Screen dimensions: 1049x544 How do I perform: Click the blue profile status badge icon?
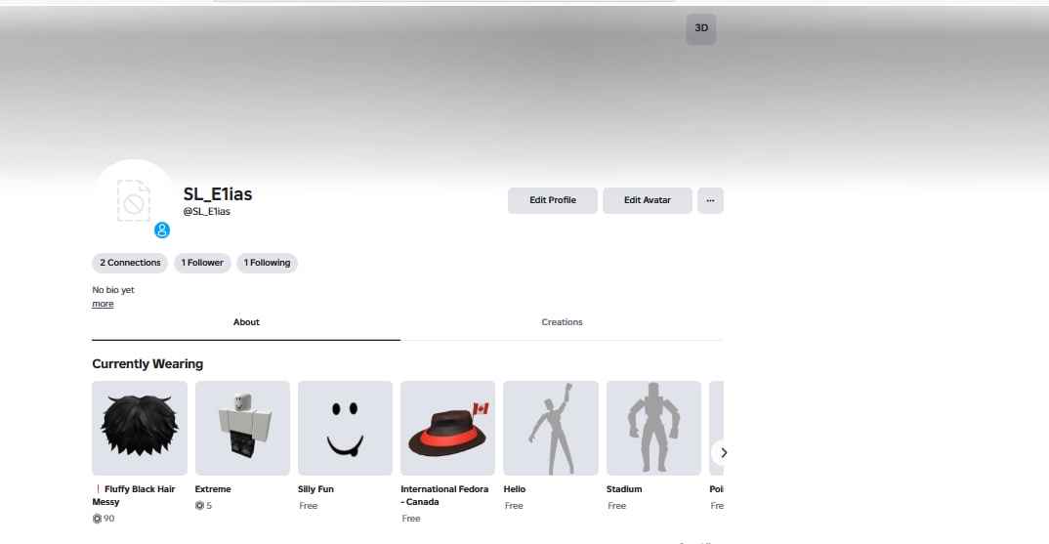(x=162, y=230)
